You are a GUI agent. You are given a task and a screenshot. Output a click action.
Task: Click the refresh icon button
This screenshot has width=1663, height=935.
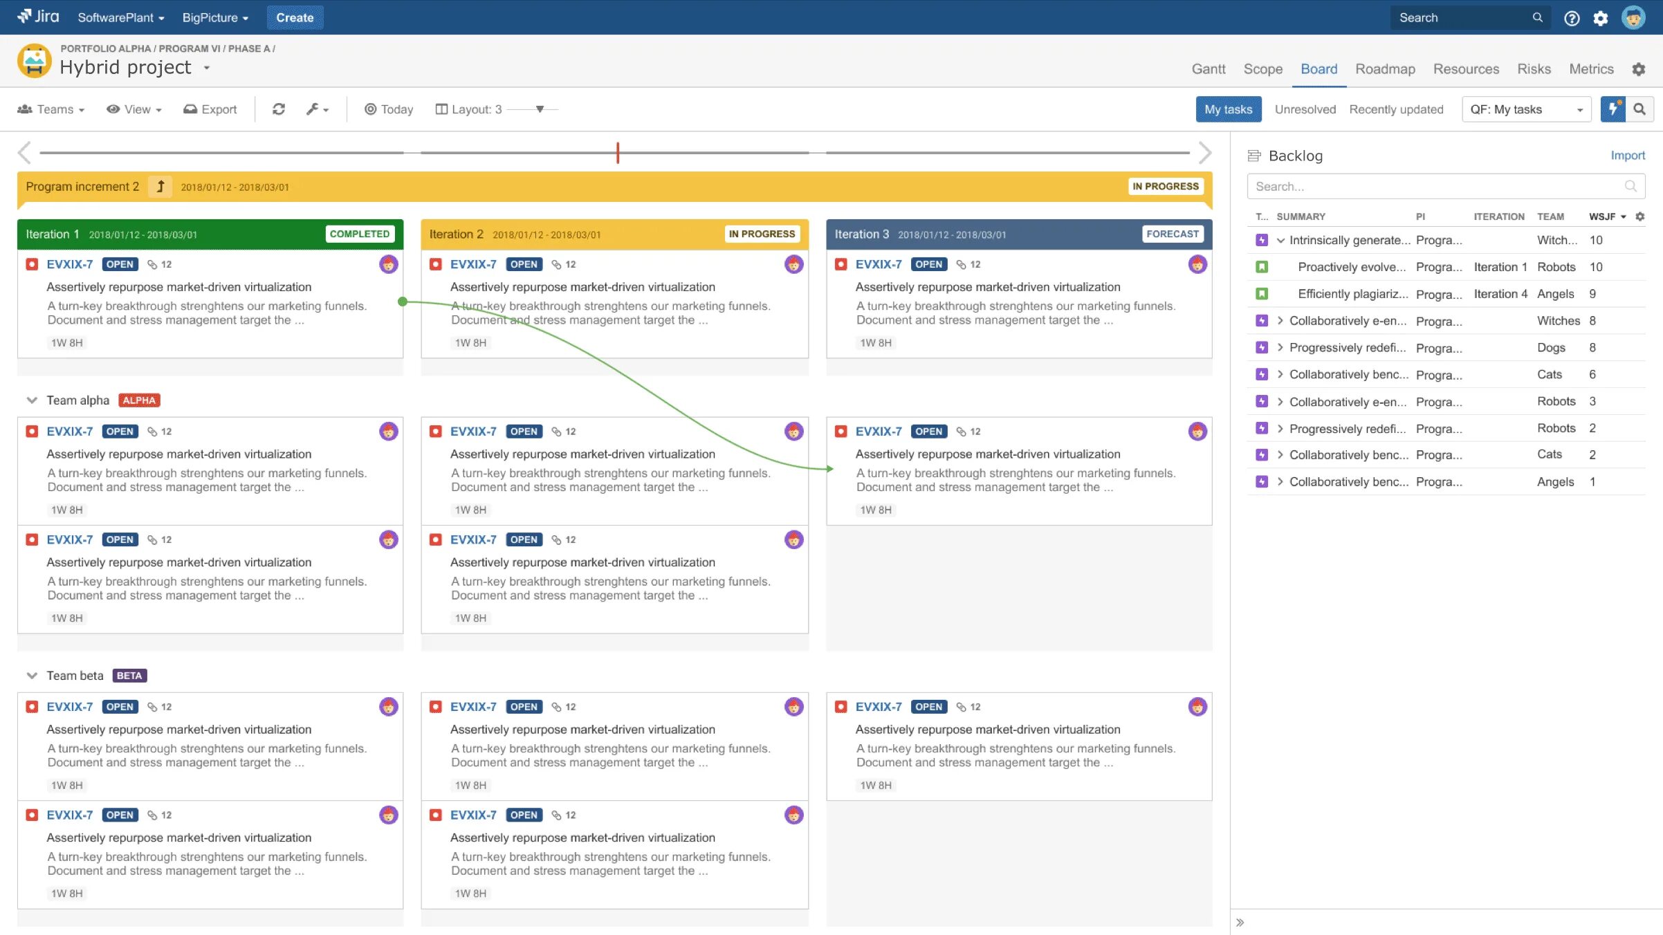(277, 109)
